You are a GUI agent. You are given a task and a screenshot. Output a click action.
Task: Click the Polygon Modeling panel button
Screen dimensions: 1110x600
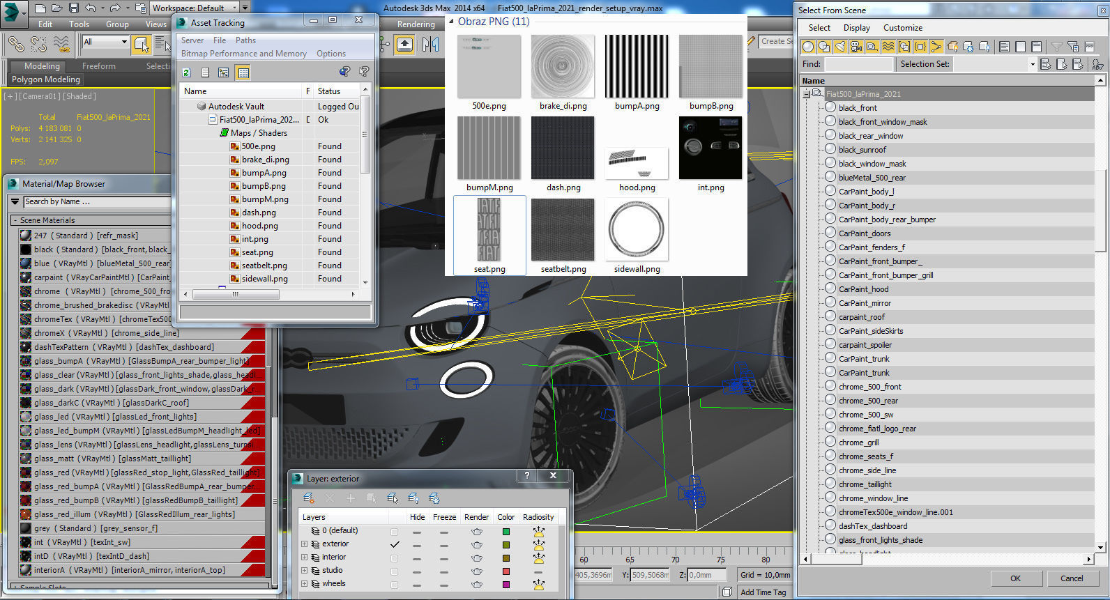[46, 79]
